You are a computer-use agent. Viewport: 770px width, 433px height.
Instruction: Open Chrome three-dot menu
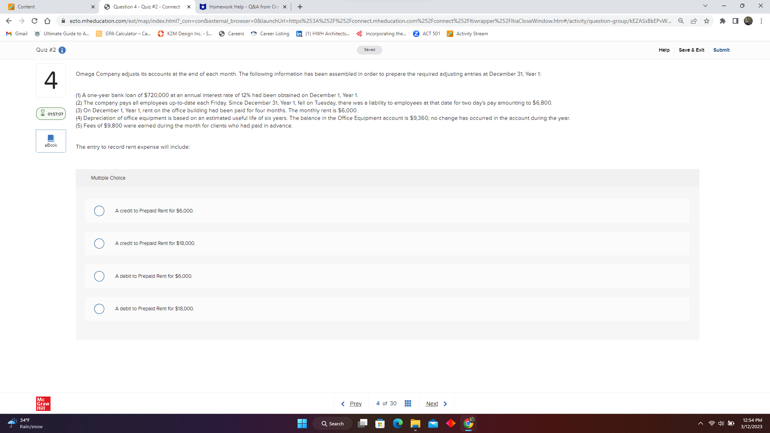[x=761, y=21]
